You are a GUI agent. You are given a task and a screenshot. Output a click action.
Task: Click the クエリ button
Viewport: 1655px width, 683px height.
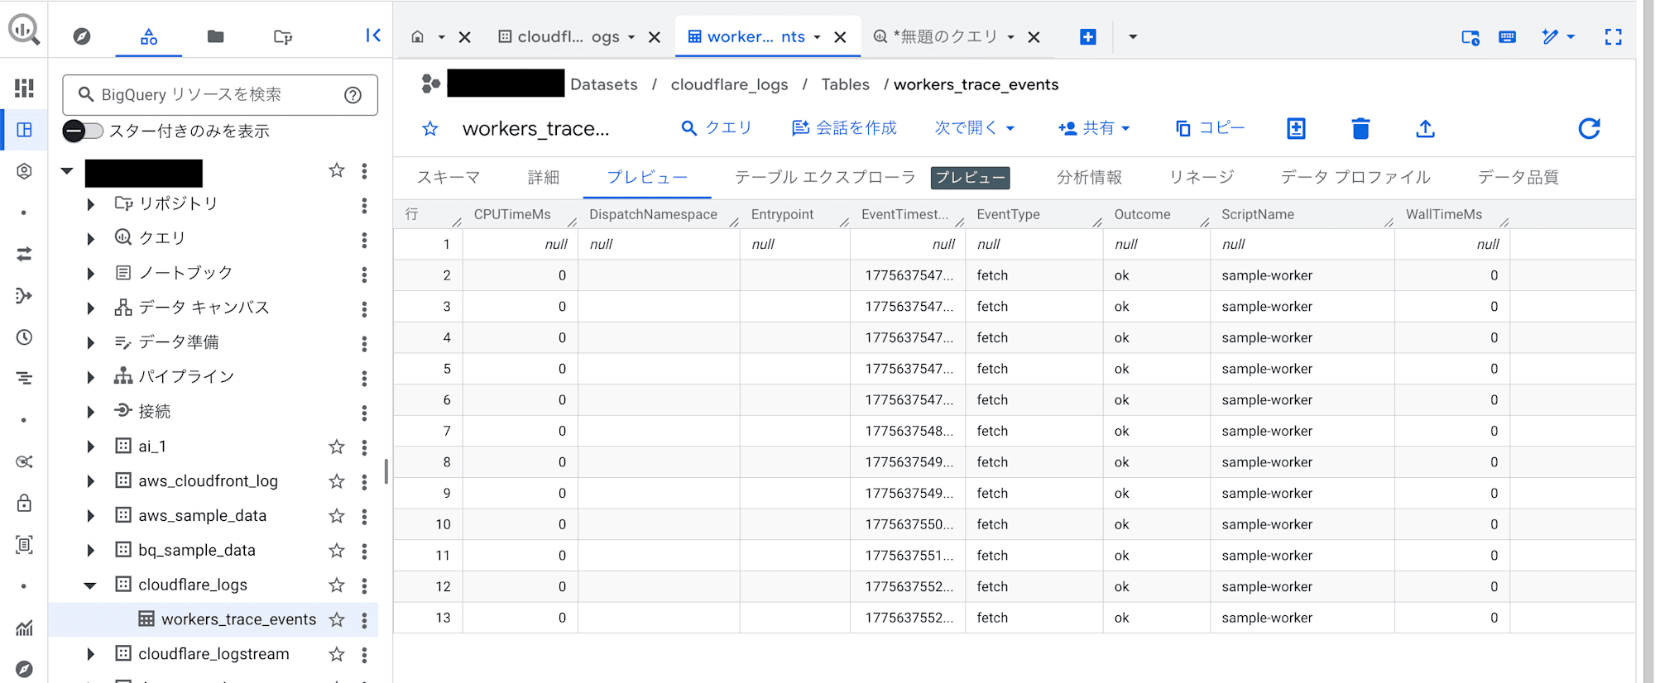pos(717,128)
